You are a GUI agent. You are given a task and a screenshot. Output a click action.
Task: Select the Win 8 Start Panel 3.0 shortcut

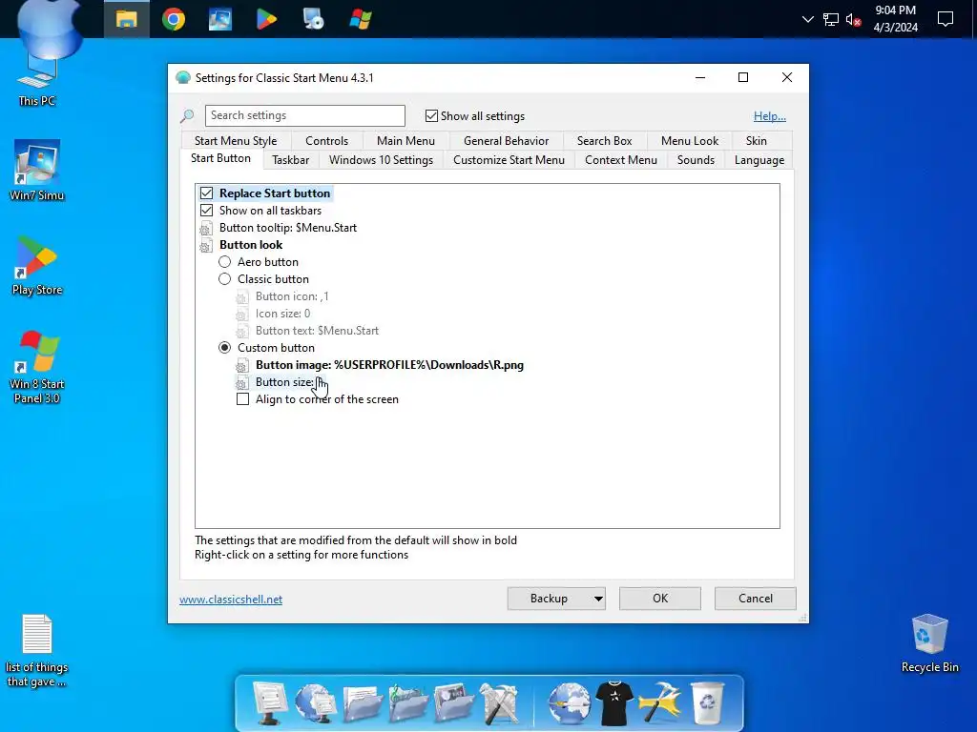pyautogui.click(x=37, y=367)
